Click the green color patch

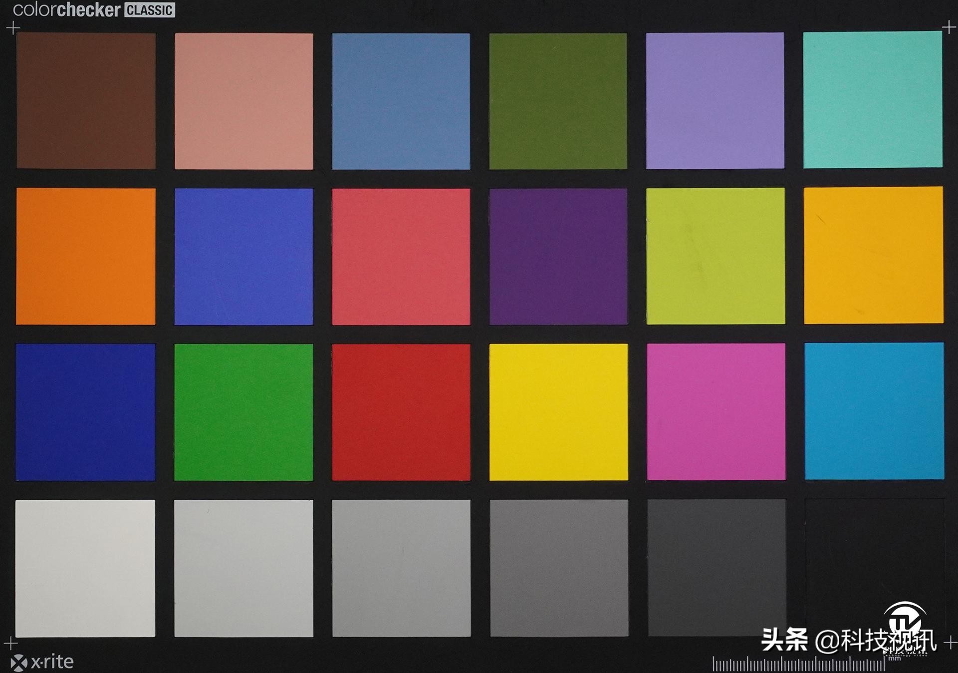[x=243, y=412]
